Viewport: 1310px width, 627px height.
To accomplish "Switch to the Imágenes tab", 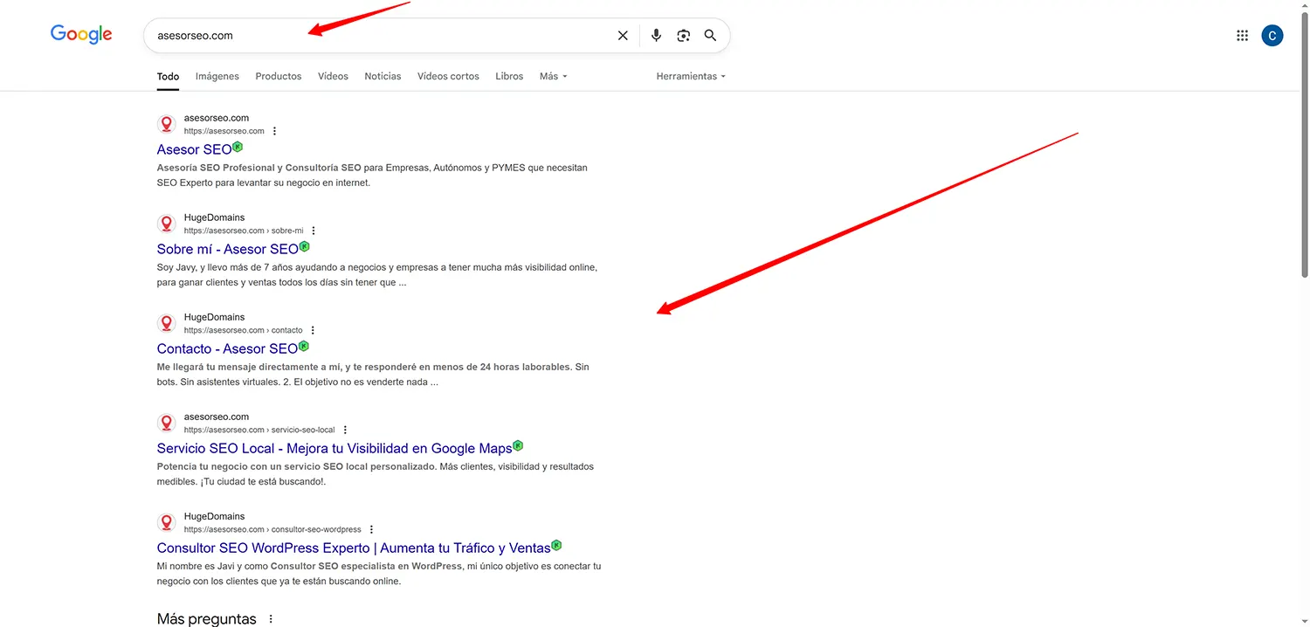I will pyautogui.click(x=217, y=76).
